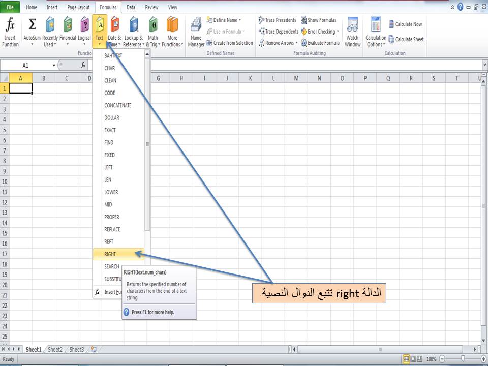This screenshot has height=366, width=488.
Task: Zoom in with the plus button
Action: (x=483, y=359)
